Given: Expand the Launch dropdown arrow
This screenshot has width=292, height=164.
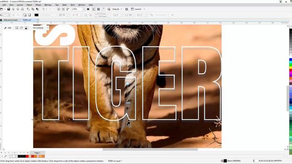Looking at the screenshot, I should (x=144, y=9).
